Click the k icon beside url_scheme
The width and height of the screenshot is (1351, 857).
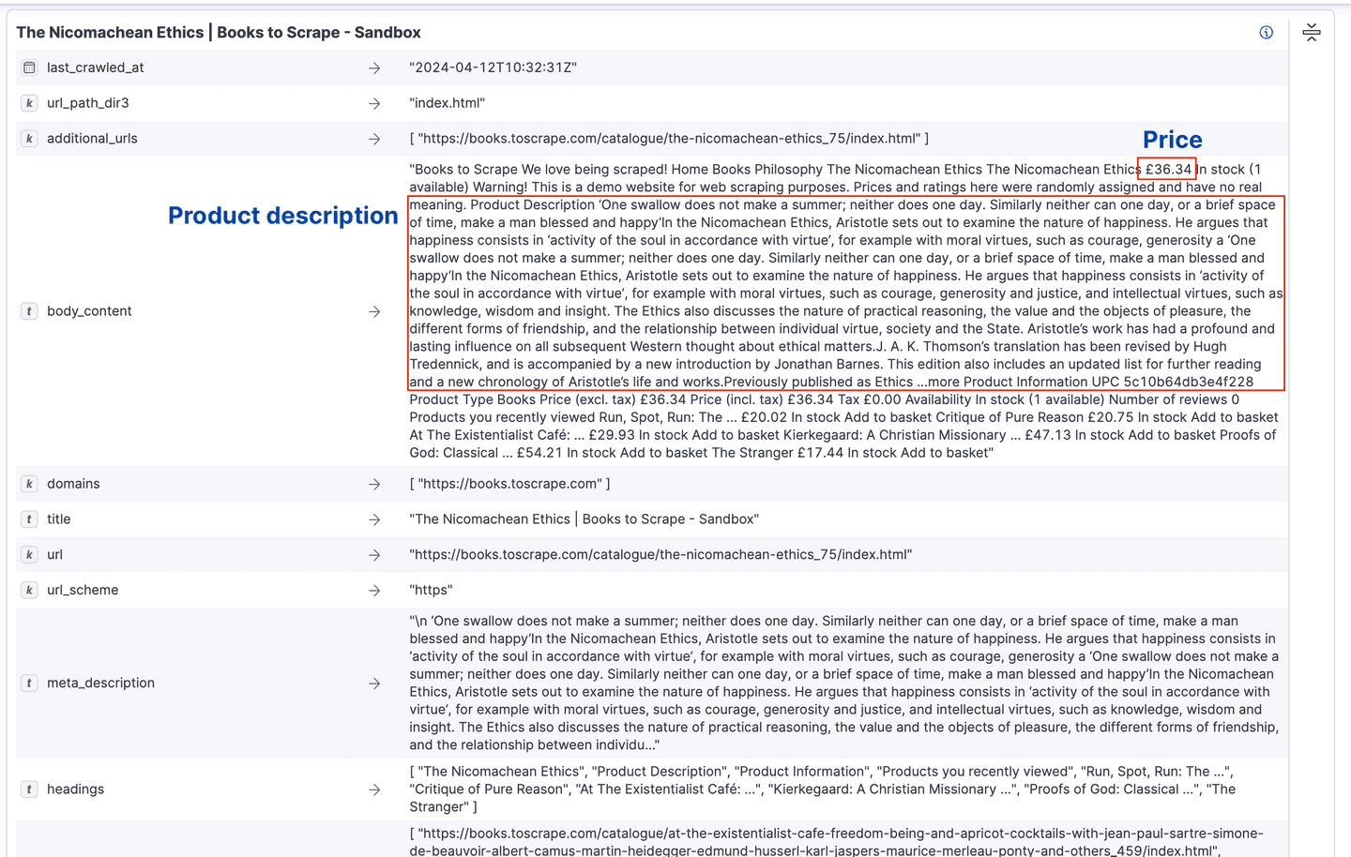(29, 590)
